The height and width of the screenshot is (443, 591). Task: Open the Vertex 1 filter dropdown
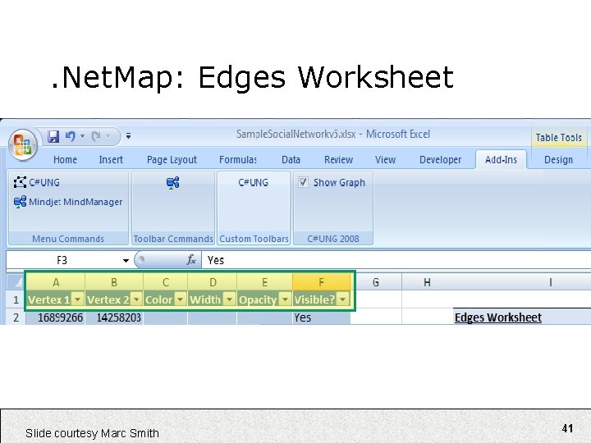click(78, 299)
